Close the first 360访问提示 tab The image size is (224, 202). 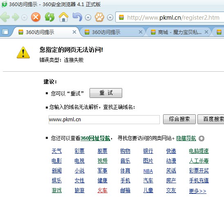pos(74,32)
